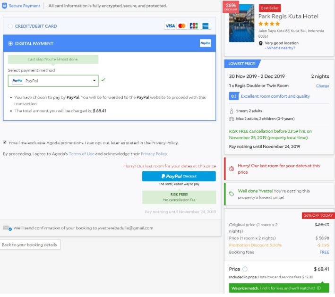
Task: Click the dropdown arrow in PayPal selector
Action: 94,81
